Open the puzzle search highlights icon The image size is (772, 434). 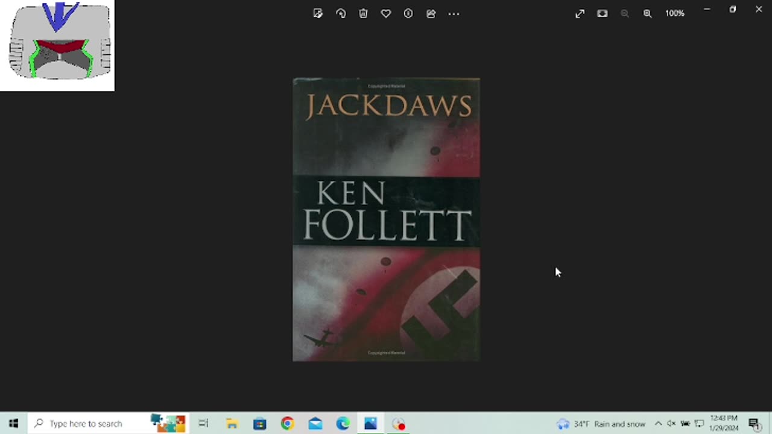[168, 423]
